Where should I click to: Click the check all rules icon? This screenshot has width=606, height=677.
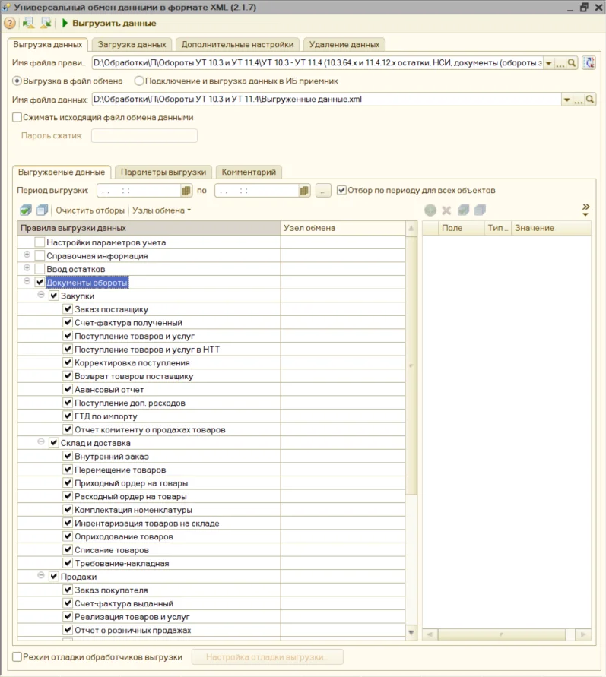click(26, 210)
